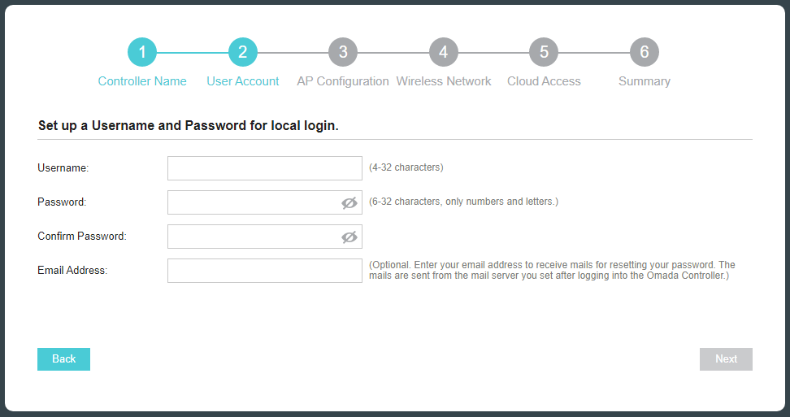Click the step 4 circle
Viewport: 790px width, 417px height.
coord(443,52)
